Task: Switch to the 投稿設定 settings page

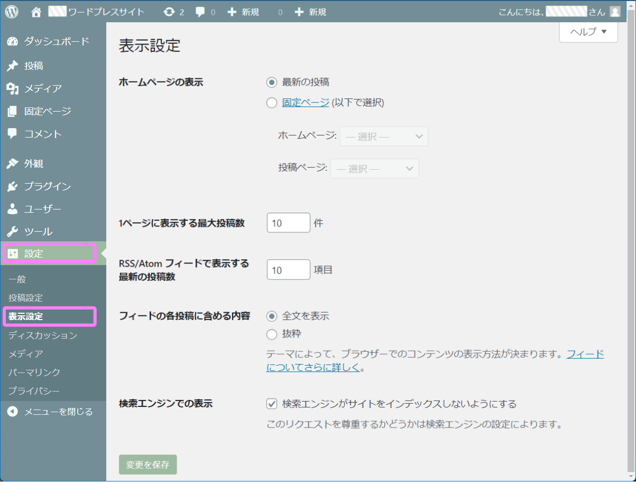Action: point(26,297)
